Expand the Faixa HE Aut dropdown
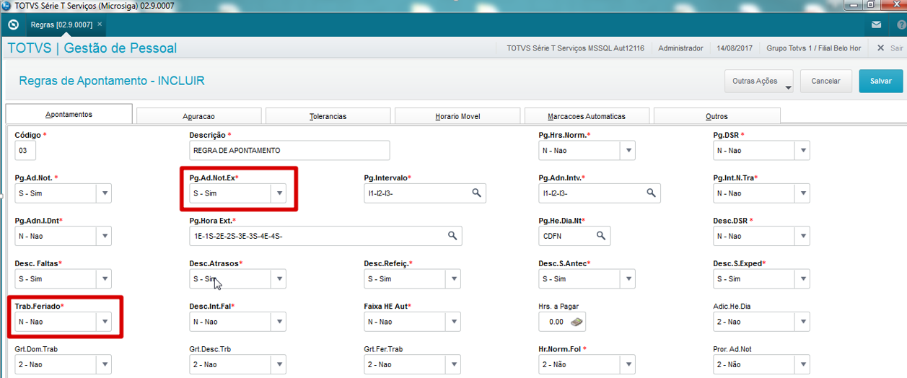 [x=454, y=322]
